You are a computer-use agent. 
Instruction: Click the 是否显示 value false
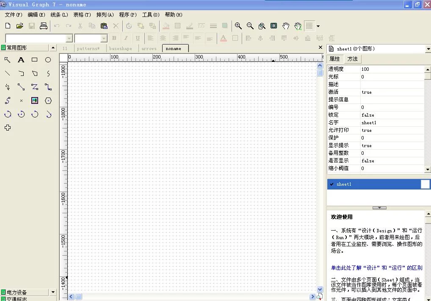click(392, 161)
